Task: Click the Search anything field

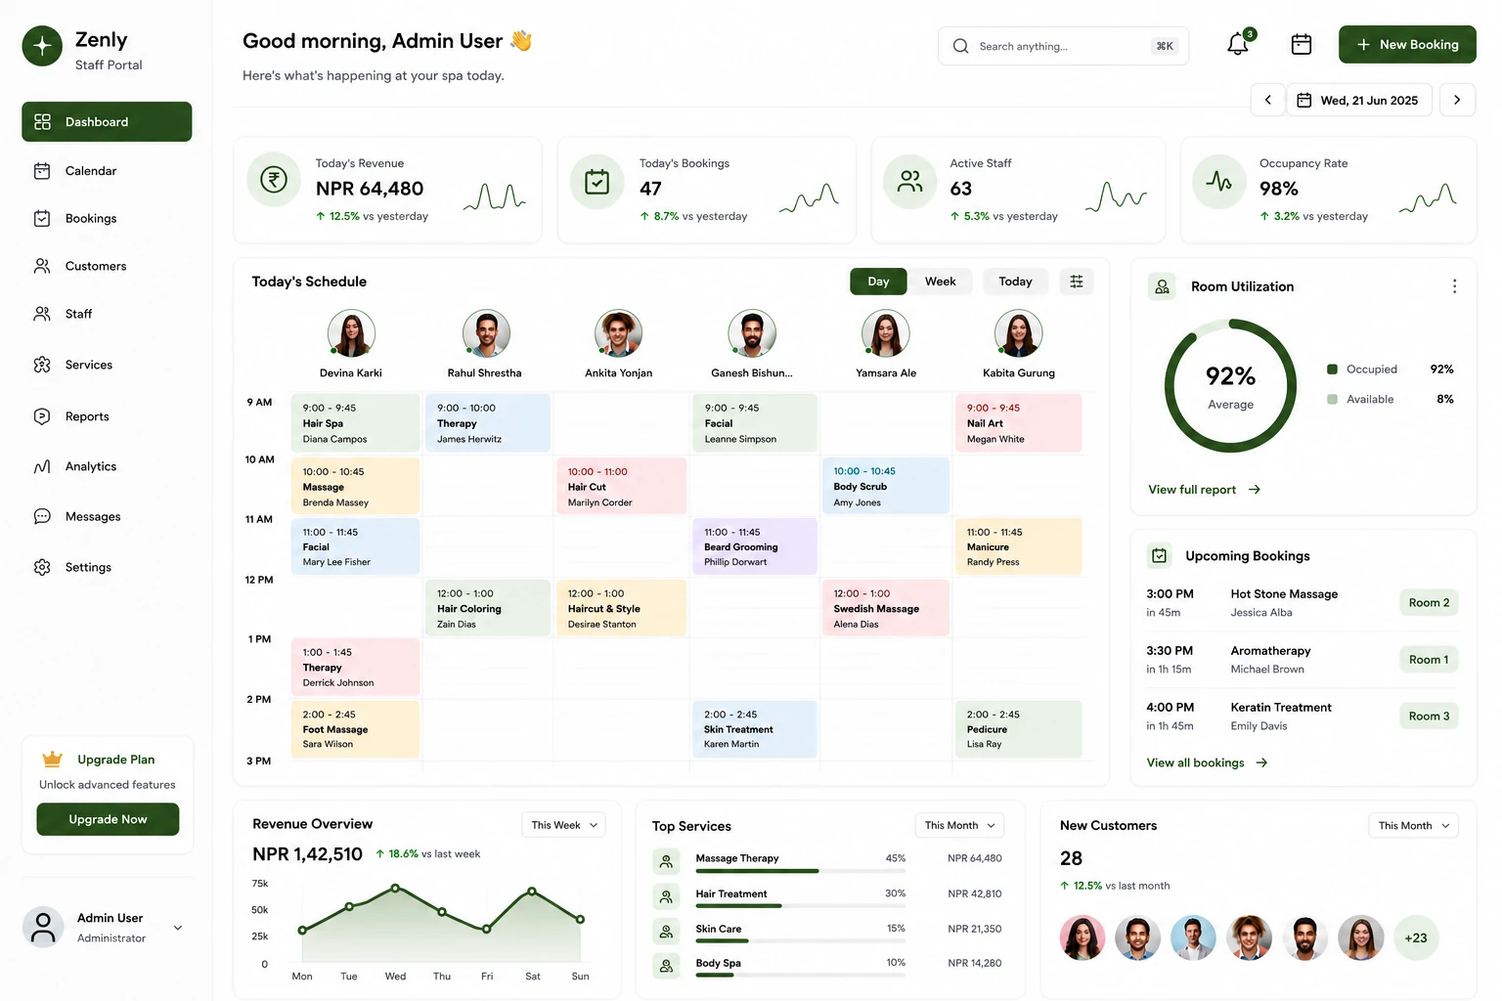Action: (1063, 46)
